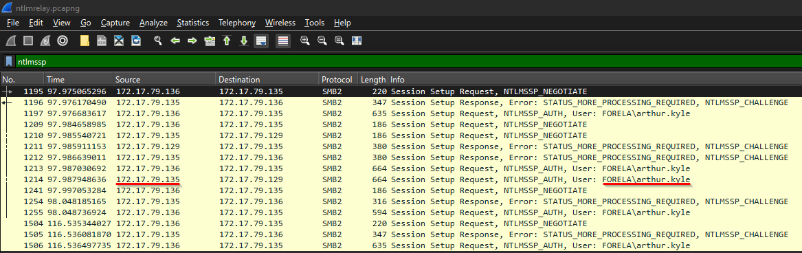802x253 pixels.
Task: Save this capture file icon
Action: [x=102, y=41]
